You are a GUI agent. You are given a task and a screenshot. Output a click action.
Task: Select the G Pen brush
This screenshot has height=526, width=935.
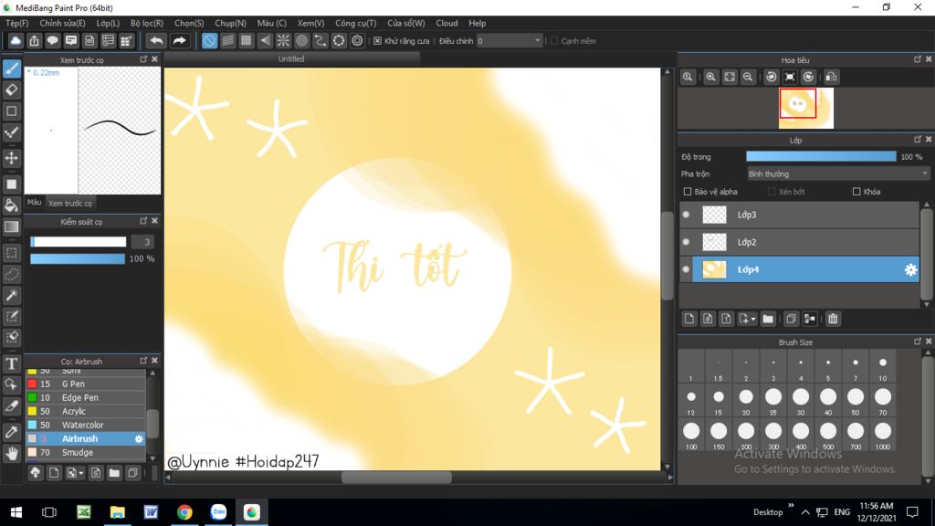(x=85, y=384)
